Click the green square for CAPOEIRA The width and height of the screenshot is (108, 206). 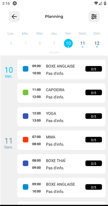click(26, 92)
